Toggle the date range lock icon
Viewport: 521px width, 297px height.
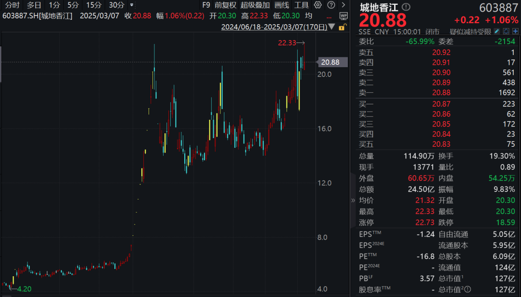tap(342, 27)
